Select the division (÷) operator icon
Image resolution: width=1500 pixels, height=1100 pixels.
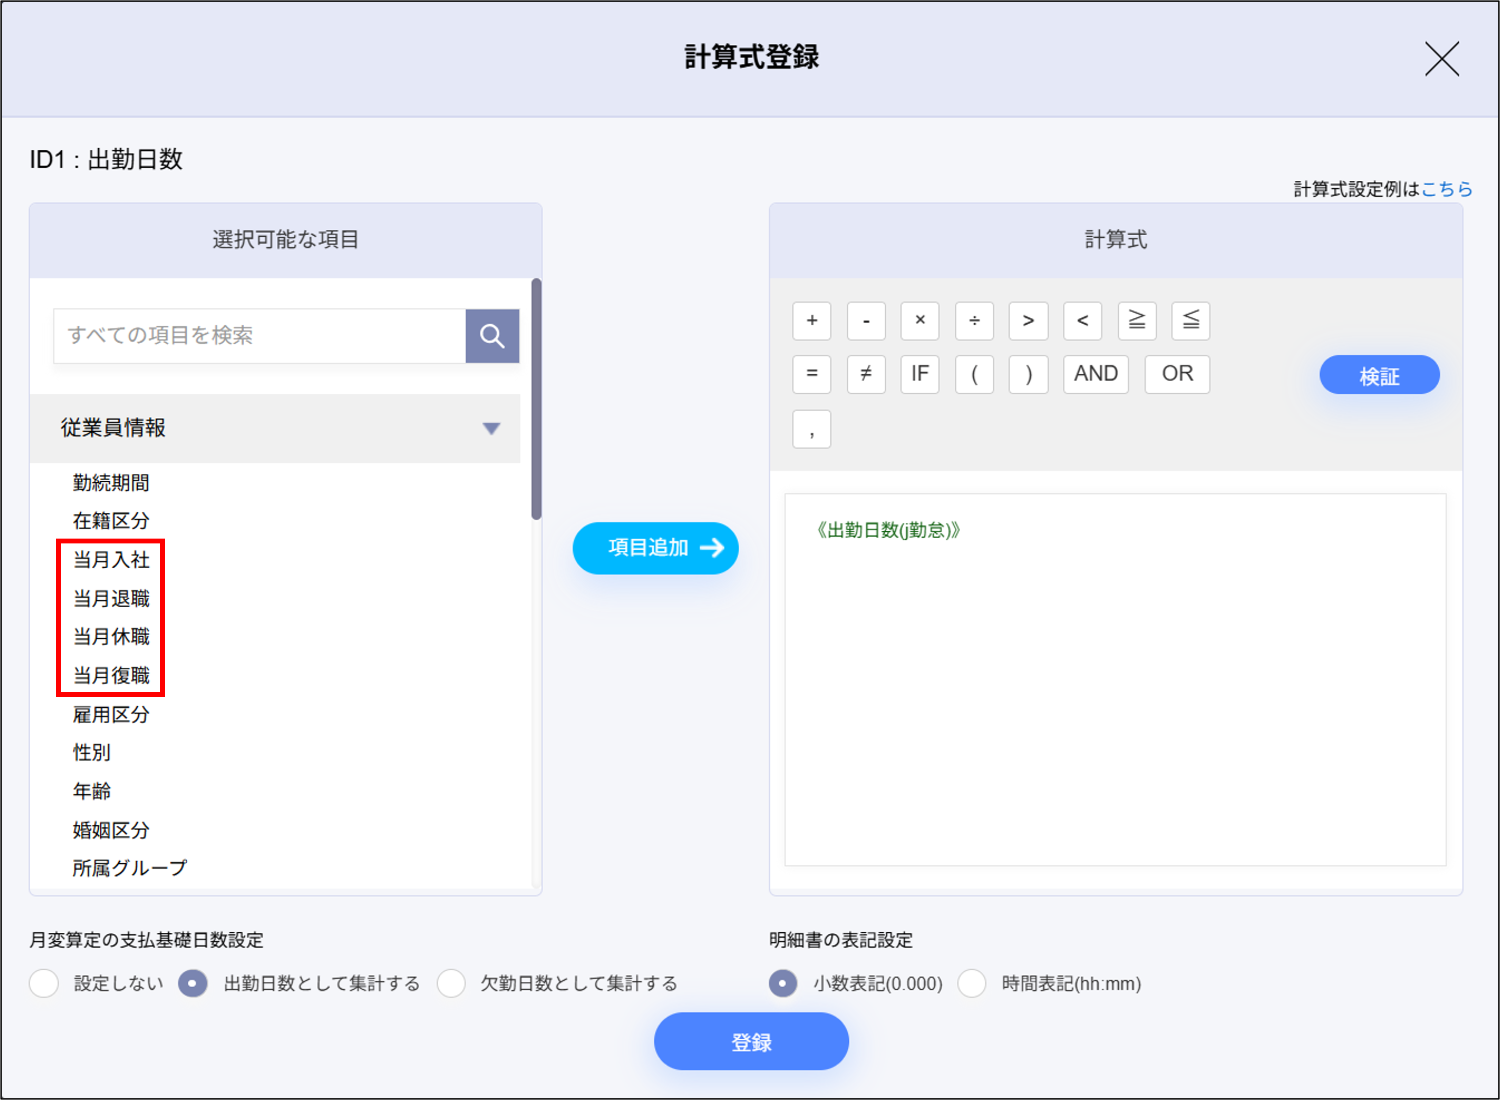(x=975, y=321)
